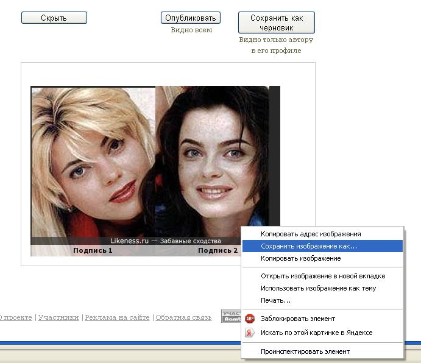Open the 'Реклама на сайте' link
421x363 pixels.
click(x=117, y=317)
